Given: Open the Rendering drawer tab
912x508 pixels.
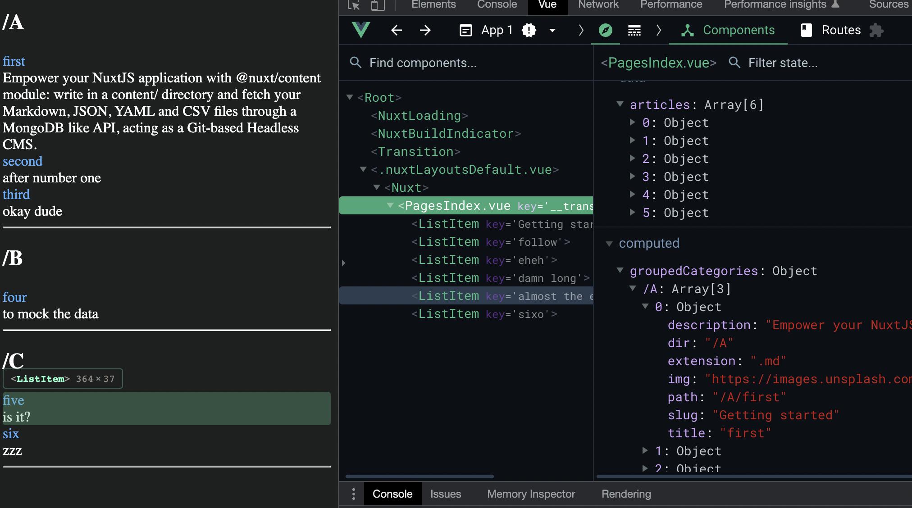Looking at the screenshot, I should click(626, 494).
